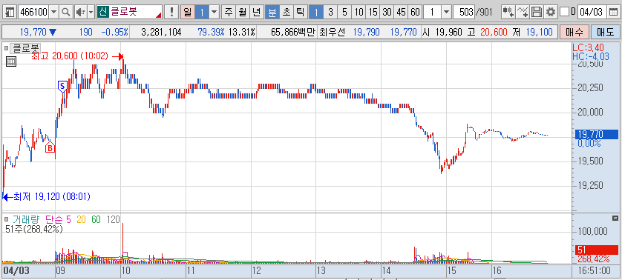Viewport: 622px width, 280px height.
Task: Expand the speaker options dropdown arrow
Action: [x=91, y=13]
